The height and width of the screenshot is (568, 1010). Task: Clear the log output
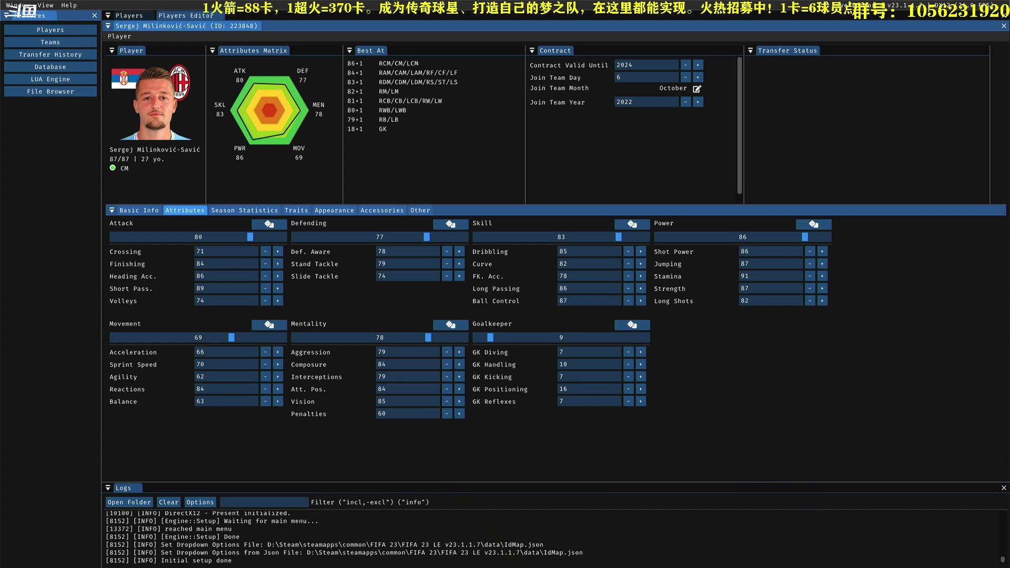[168, 502]
